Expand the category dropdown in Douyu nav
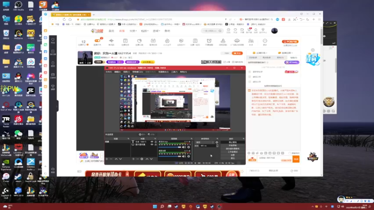 (x=133, y=31)
